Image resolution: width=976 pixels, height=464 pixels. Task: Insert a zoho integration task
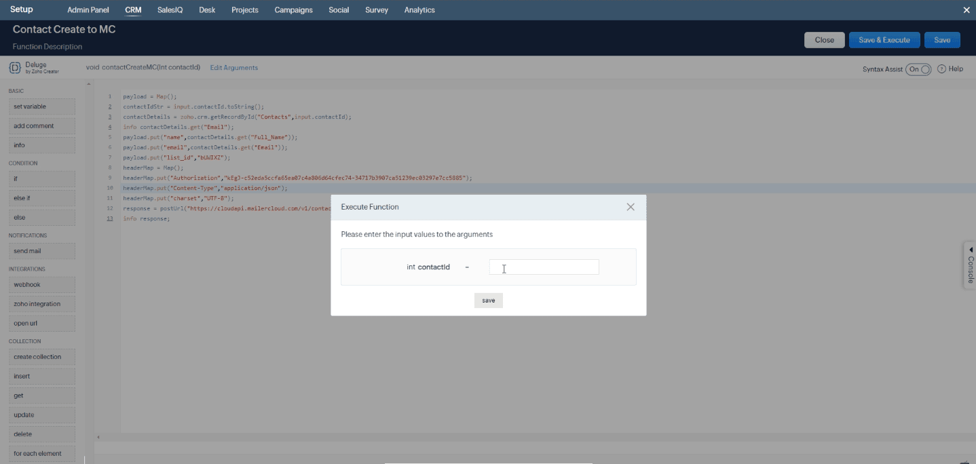coord(41,303)
